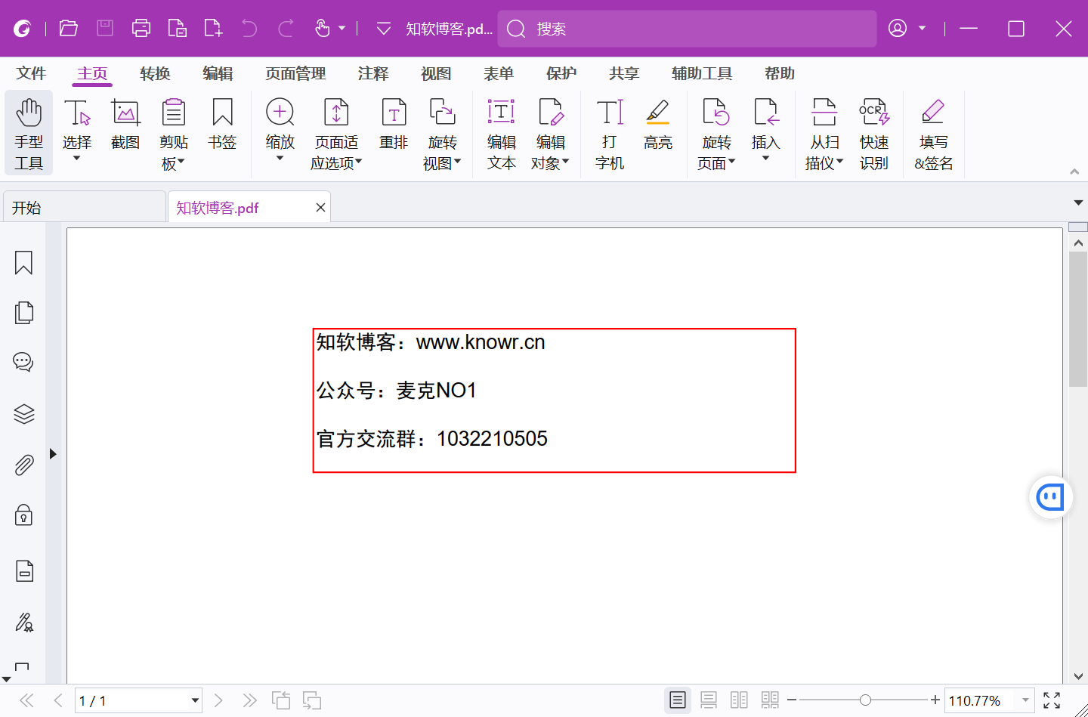Open quick access customize dropdown

click(x=384, y=29)
